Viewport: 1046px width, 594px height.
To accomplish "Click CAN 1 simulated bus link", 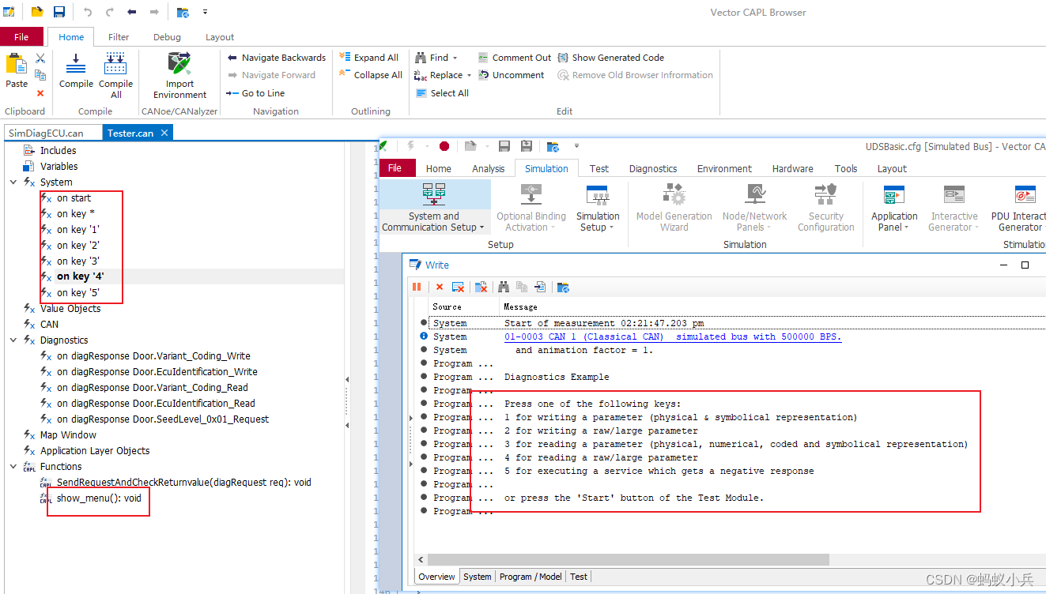I will 673,336.
